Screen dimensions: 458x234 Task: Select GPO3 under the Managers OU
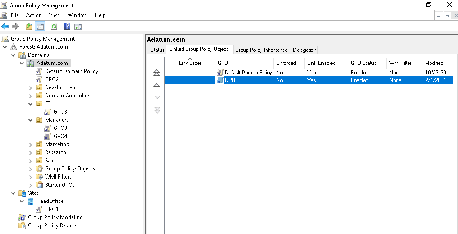coord(60,128)
